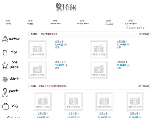Image resolution: width=153 pixels, height=118 pixels.
Task: Open the one piece dress category
Action: 11,65
